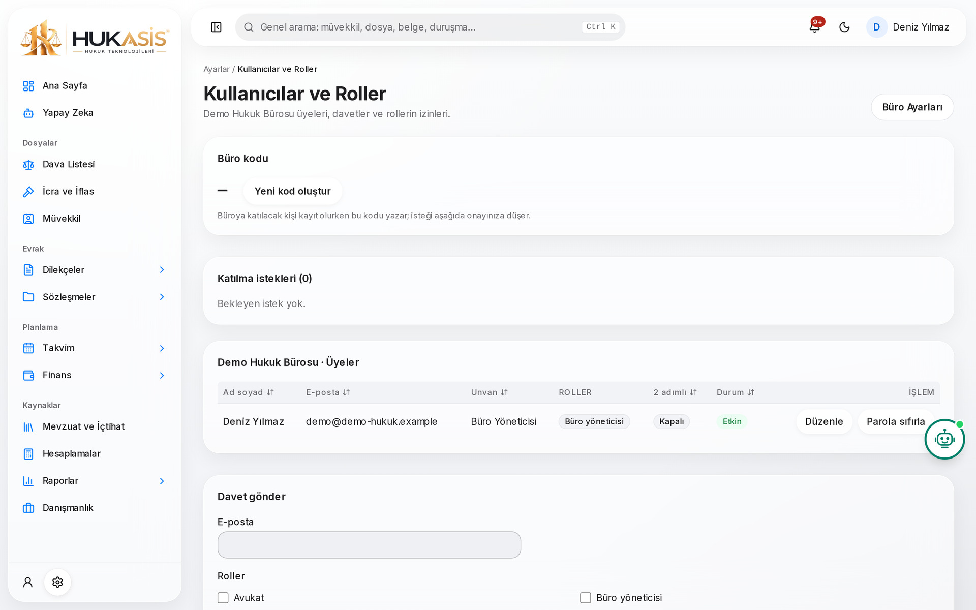Open settings gear in sidebar footer
Screen dimensions: 976x610
[x=57, y=582]
